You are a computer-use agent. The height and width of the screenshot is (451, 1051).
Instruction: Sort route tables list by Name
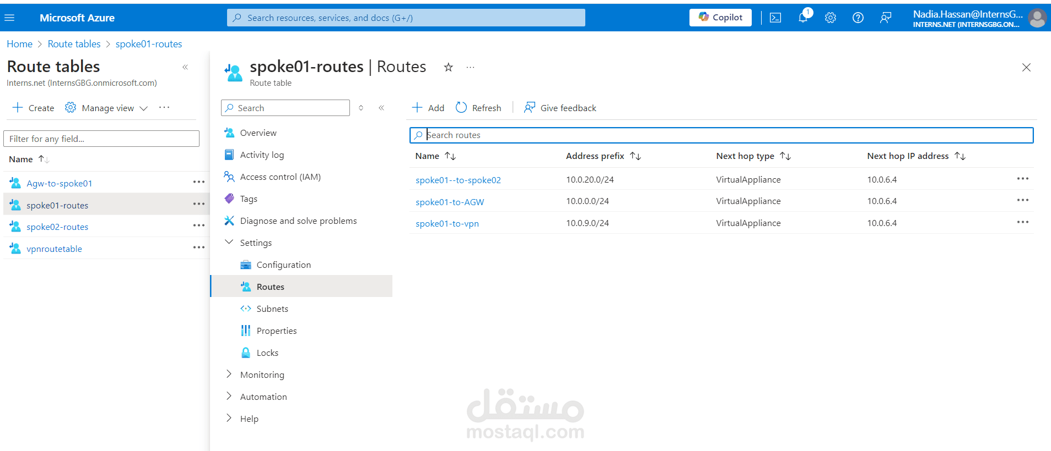click(29, 159)
